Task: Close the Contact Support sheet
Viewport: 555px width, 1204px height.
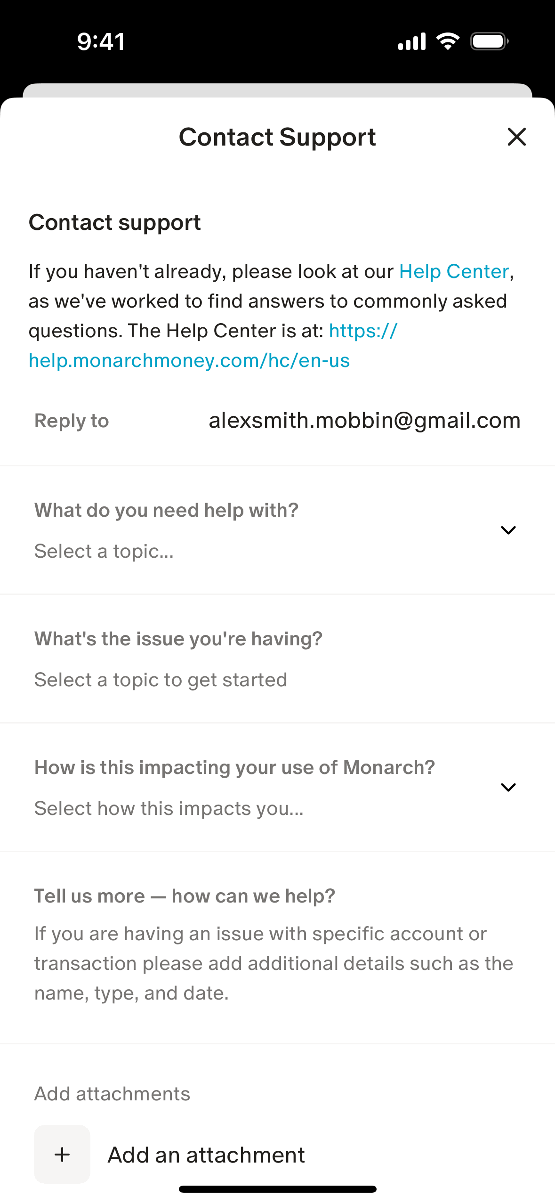Action: click(516, 137)
